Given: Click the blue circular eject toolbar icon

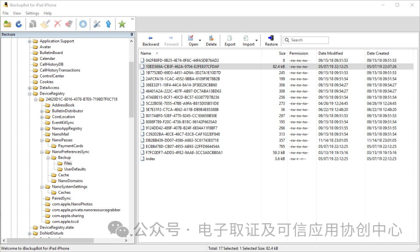Looking at the screenshot, I should click(83, 24).
